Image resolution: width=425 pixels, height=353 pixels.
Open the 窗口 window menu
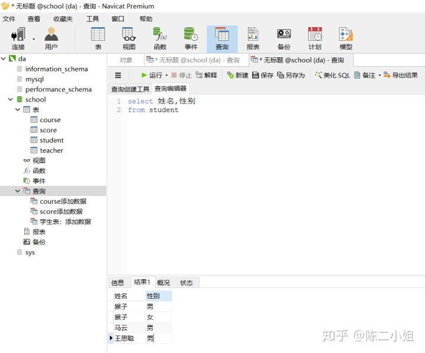(118, 19)
